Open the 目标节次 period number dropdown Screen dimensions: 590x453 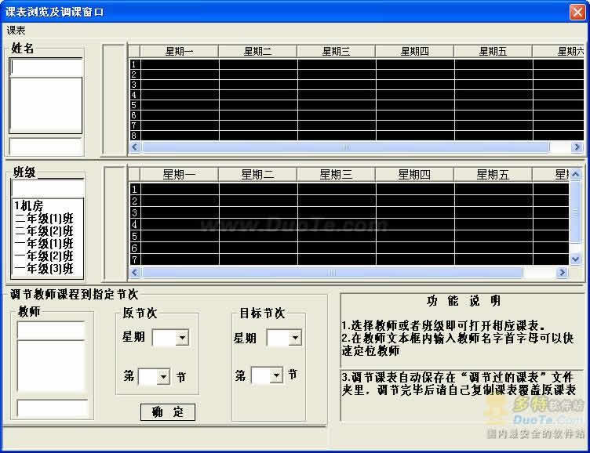tap(276, 375)
